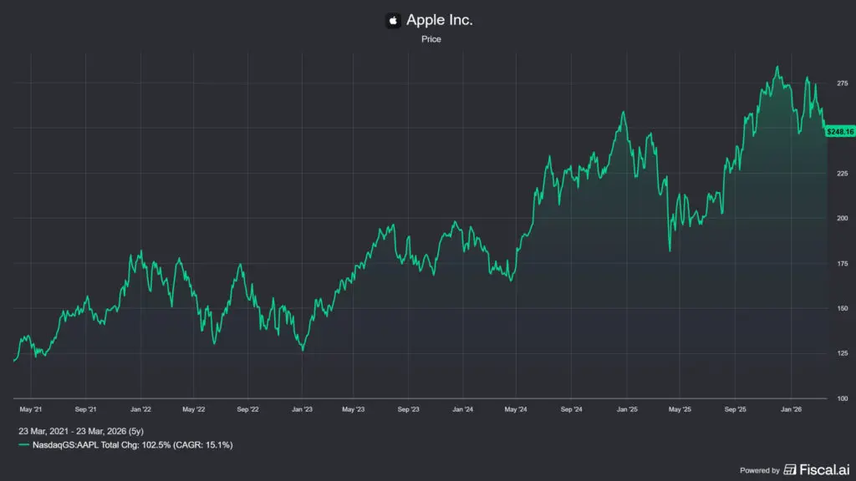Click the 225 y-axis value
The height and width of the screenshot is (481, 856).
tap(843, 174)
